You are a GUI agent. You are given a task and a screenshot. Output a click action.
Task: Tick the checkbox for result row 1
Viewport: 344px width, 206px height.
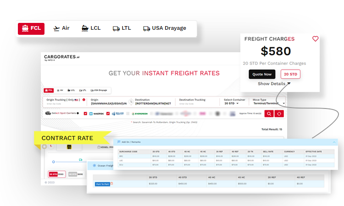[x=44, y=146]
